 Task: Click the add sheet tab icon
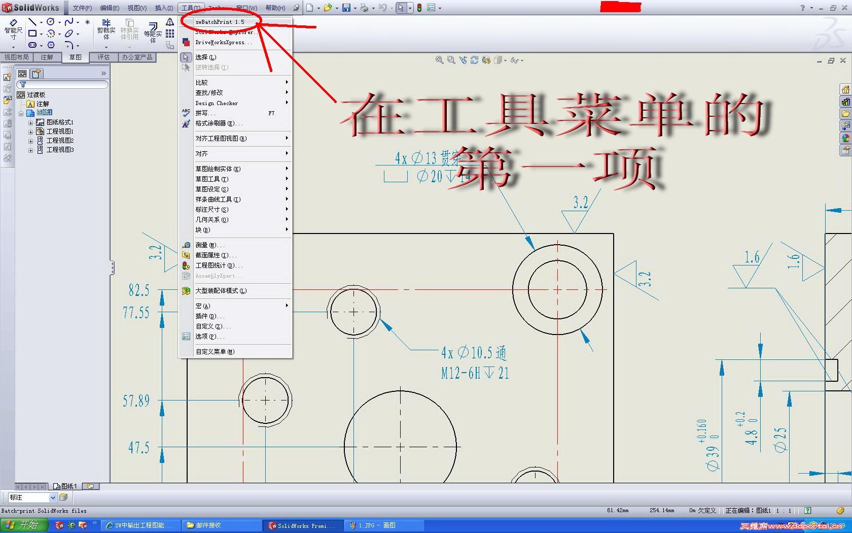point(90,486)
